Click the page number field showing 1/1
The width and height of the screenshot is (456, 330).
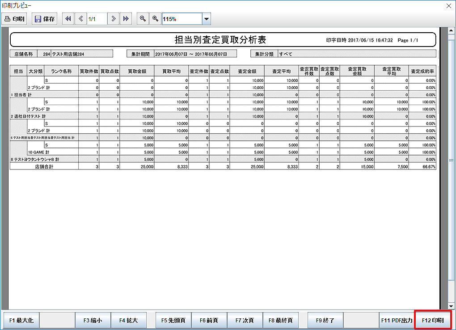[x=97, y=19]
